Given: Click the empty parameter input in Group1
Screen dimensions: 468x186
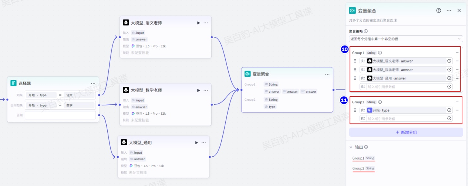Looking at the screenshot, I should tap(406, 87).
